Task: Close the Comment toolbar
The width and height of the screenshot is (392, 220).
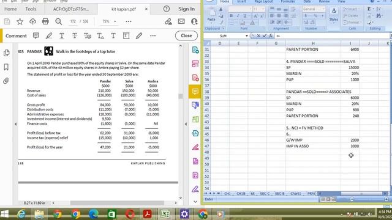Action: pyautogui.click(x=186, y=35)
